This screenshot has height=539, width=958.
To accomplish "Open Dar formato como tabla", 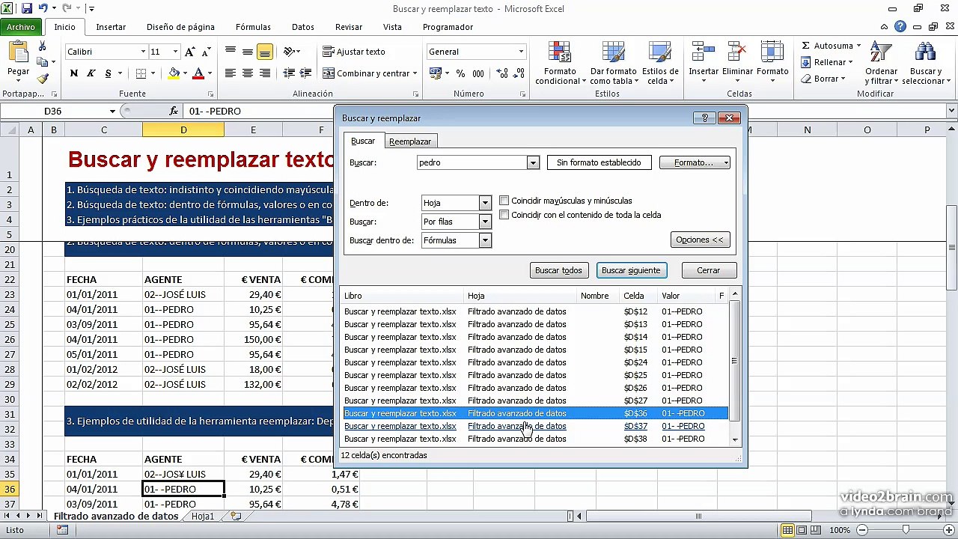I will pyautogui.click(x=613, y=64).
